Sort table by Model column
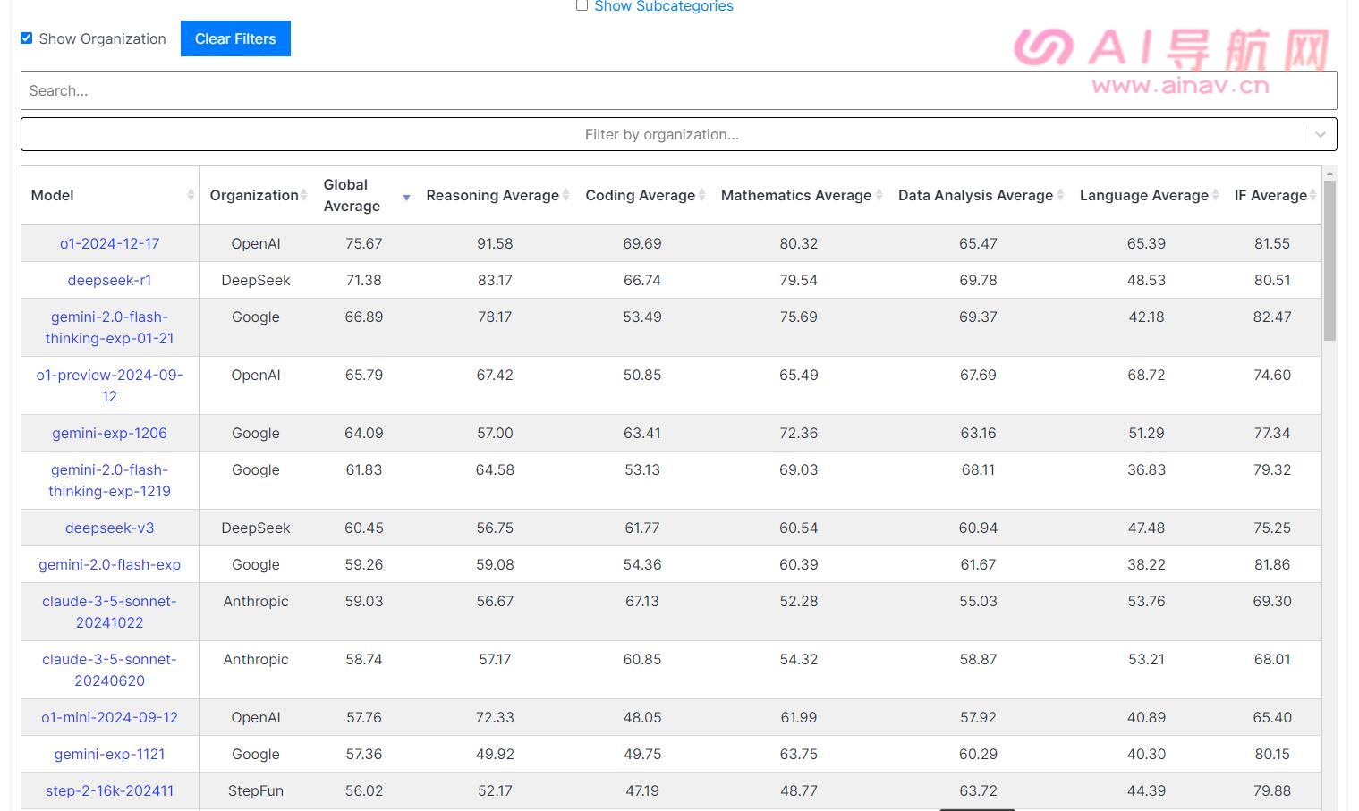The height and width of the screenshot is (811, 1359). [191, 195]
